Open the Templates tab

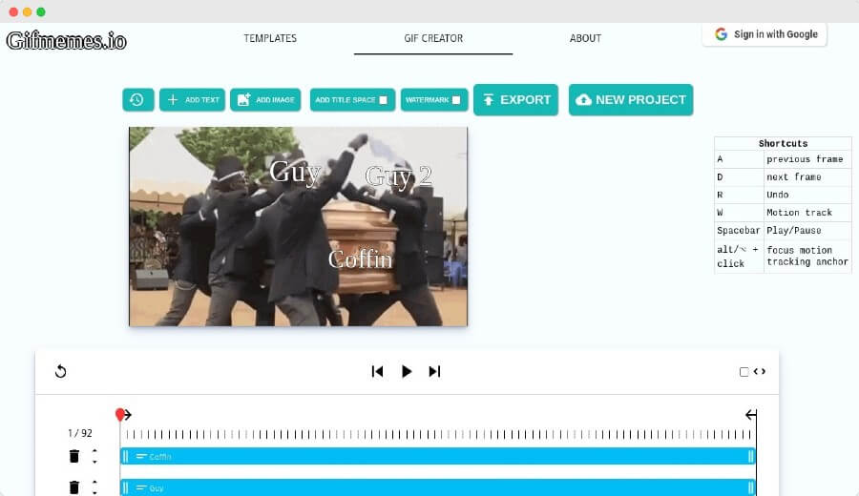pos(270,38)
